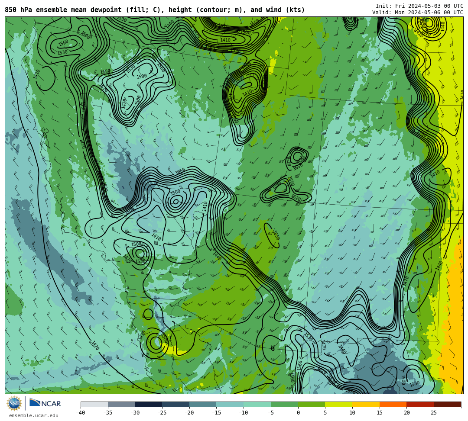Pick the red 20 to 25 swatch
468x421 pixels.
tap(420, 404)
